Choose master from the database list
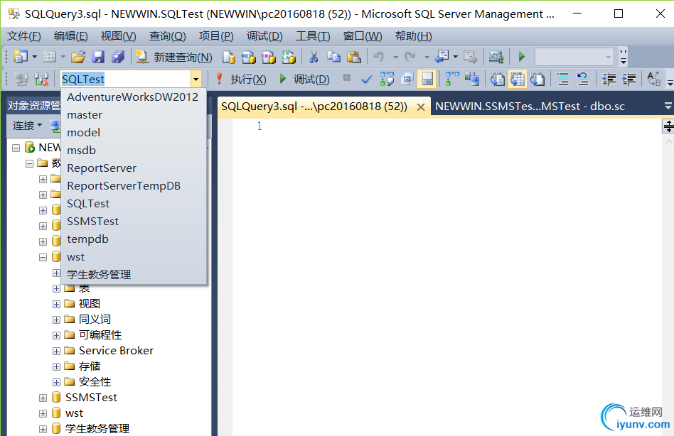The width and height of the screenshot is (674, 436). [x=134, y=115]
